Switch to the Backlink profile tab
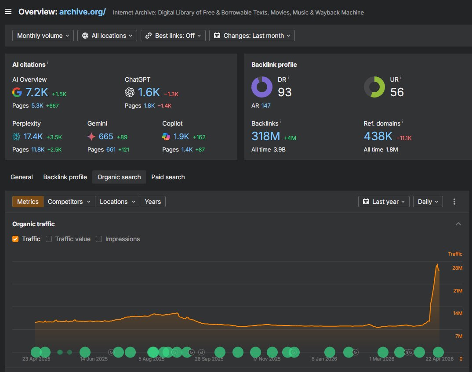The height and width of the screenshot is (372, 472). point(65,177)
